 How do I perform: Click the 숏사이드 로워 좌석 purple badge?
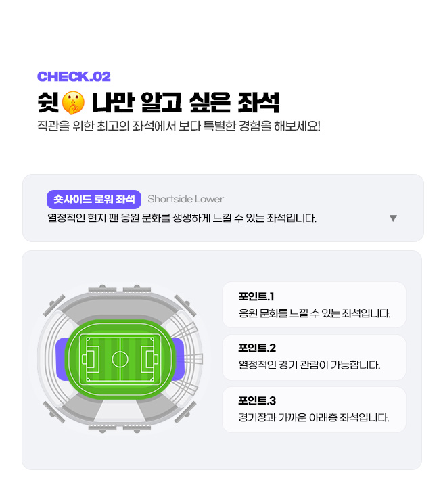(x=94, y=199)
